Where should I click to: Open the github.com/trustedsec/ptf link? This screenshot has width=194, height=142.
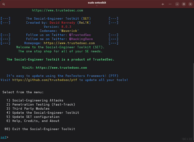click(45, 80)
